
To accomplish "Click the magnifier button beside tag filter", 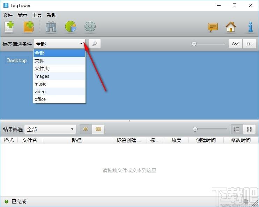I will (94, 44).
